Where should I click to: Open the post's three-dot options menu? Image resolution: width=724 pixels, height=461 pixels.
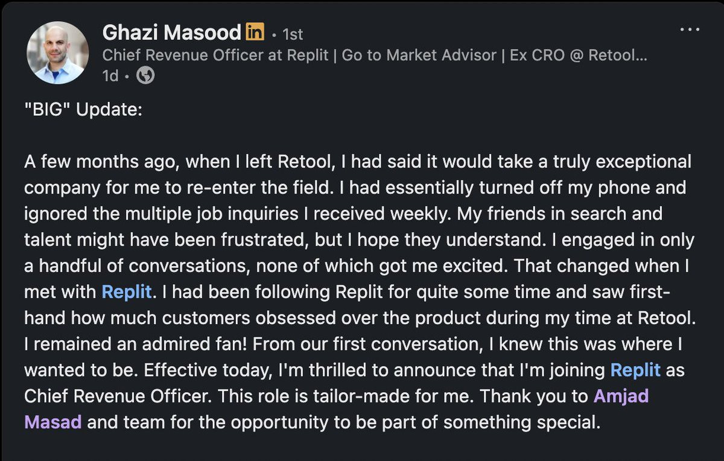tap(689, 30)
